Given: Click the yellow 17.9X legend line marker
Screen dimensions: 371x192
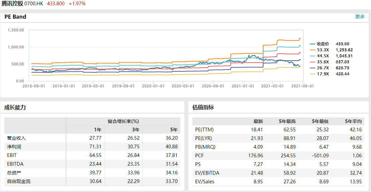Looking at the screenshot, I should (x=313, y=74).
